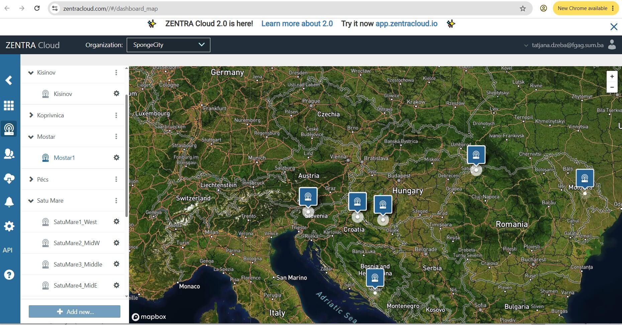Screen dimensions: 622x325
Task: Open the Chrome profile icon
Action: click(x=543, y=8)
